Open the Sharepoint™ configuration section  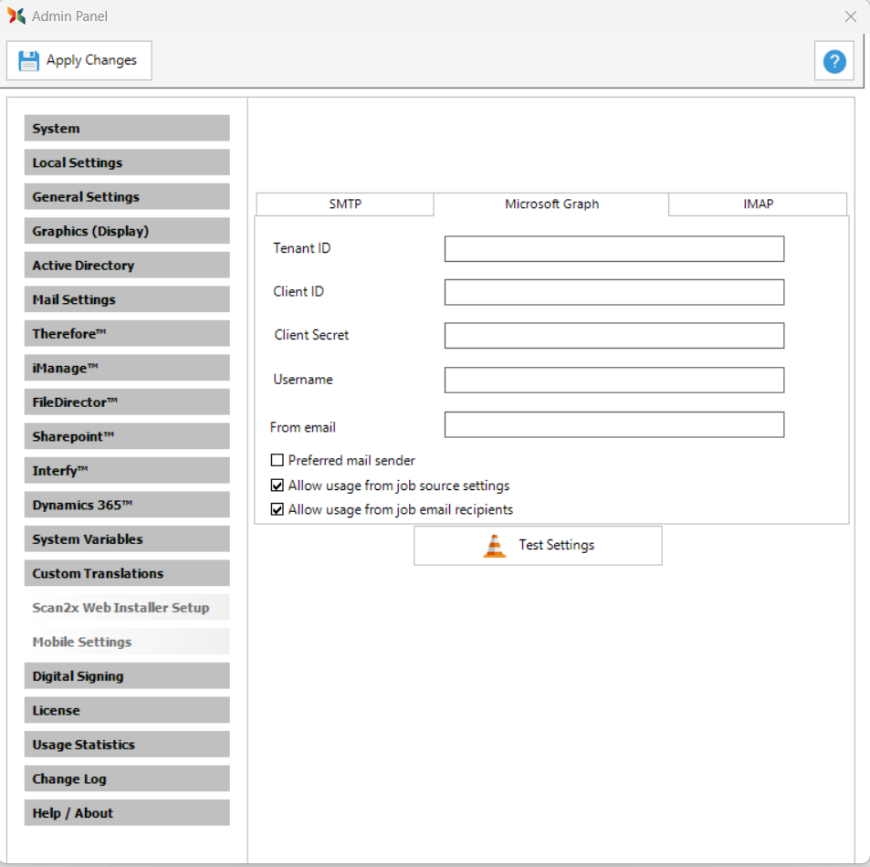click(x=127, y=436)
